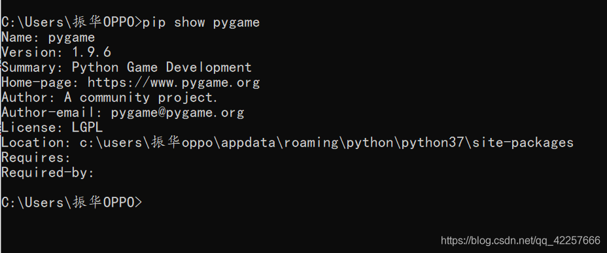Click the 'Home-page:' label
This screenshot has width=607, height=253.
pos(41,82)
